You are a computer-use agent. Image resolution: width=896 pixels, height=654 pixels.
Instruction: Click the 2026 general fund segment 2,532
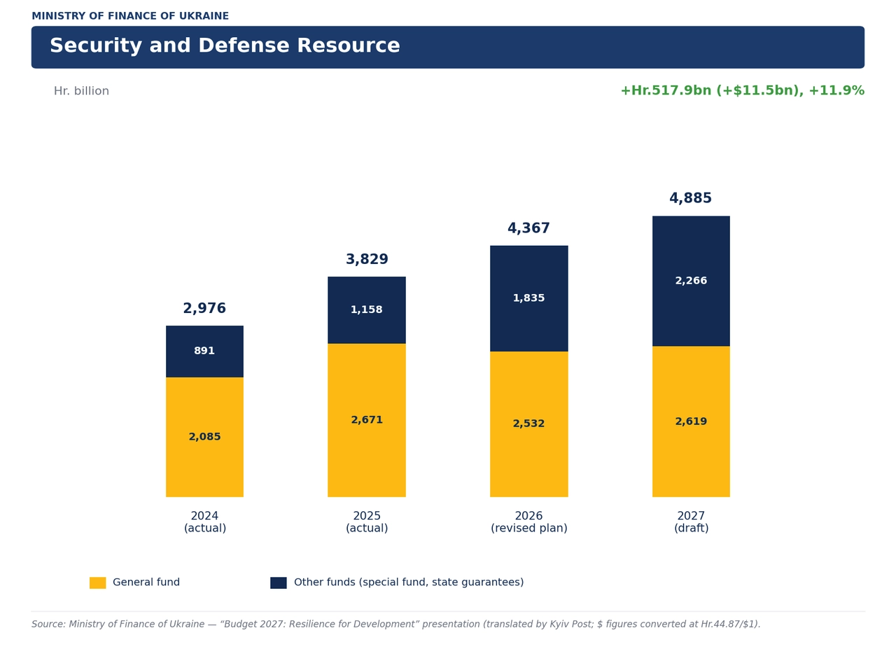tap(529, 424)
